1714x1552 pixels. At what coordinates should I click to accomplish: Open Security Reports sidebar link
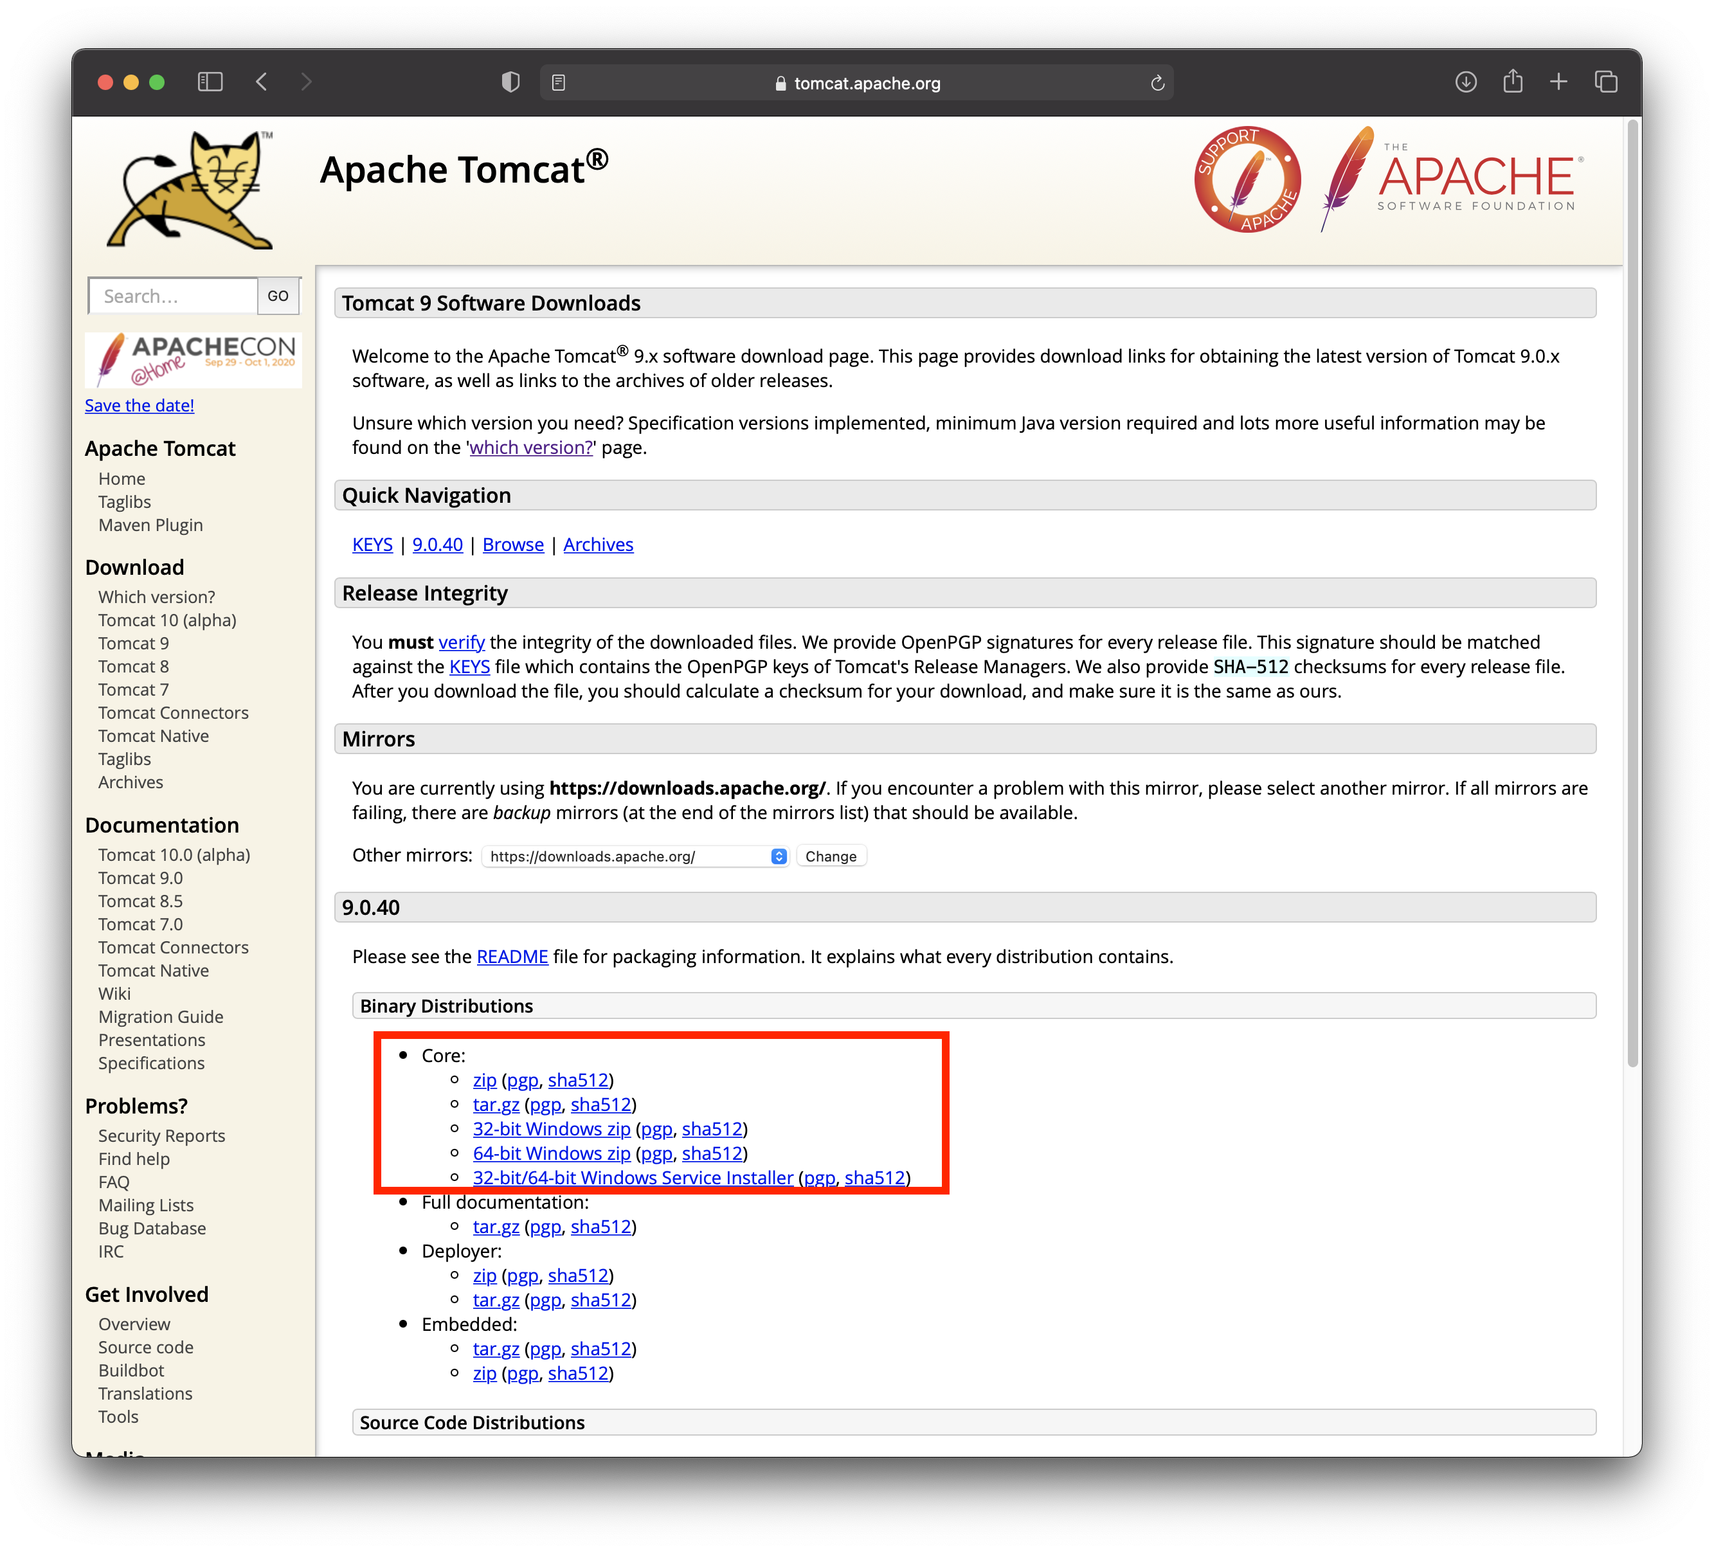coord(161,1135)
